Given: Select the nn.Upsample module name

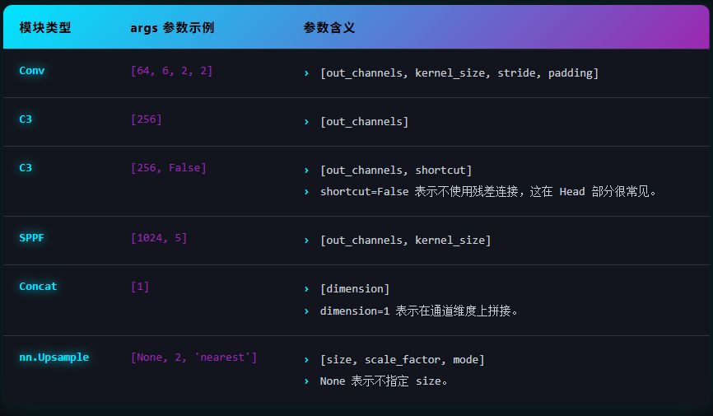Looking at the screenshot, I should [x=54, y=358].
